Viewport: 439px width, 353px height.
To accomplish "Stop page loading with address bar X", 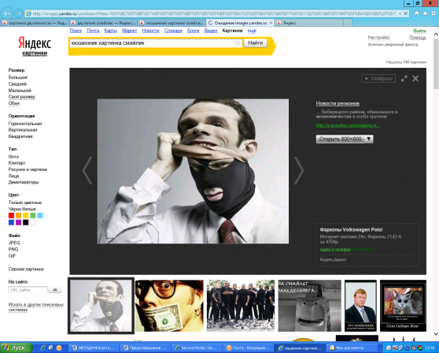I will pos(406,13).
